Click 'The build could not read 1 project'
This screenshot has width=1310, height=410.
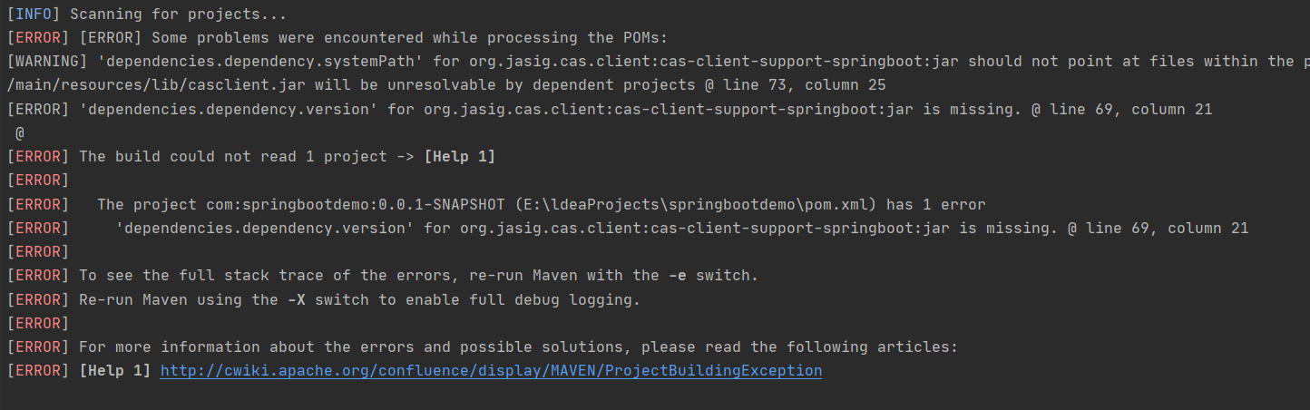[x=232, y=156]
